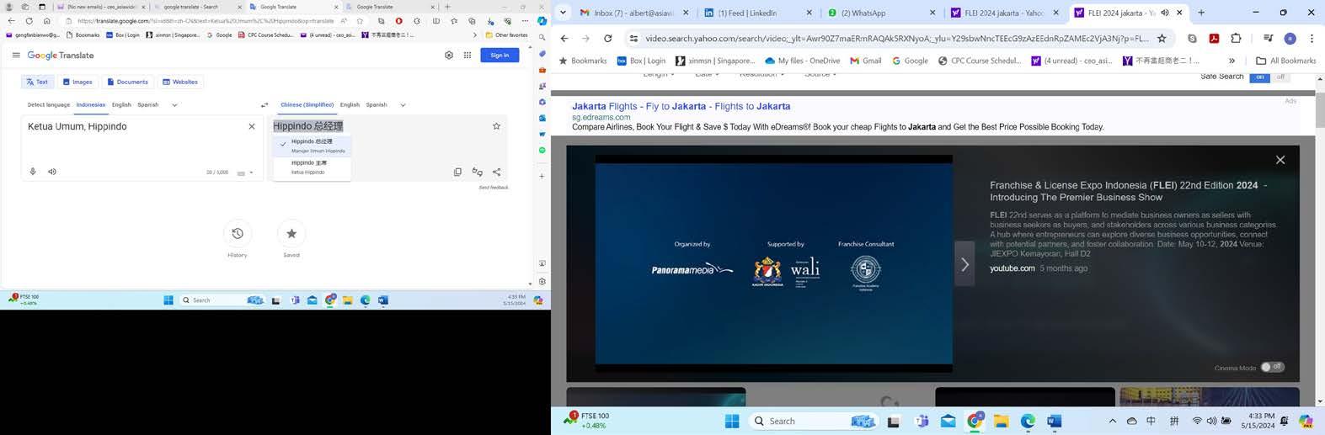Show hidden system tray icons

[x=1112, y=421]
